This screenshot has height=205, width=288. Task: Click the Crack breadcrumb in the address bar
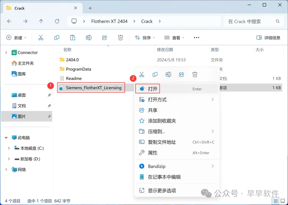[x=147, y=21]
